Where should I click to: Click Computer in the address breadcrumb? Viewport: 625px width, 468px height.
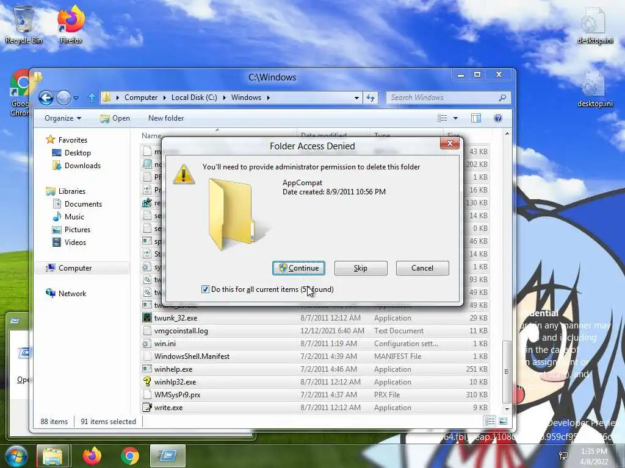pyautogui.click(x=141, y=97)
